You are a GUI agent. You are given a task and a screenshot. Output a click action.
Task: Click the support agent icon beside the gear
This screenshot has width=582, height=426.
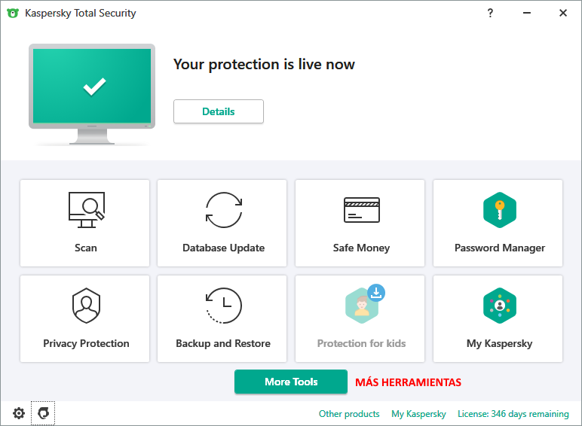click(43, 413)
